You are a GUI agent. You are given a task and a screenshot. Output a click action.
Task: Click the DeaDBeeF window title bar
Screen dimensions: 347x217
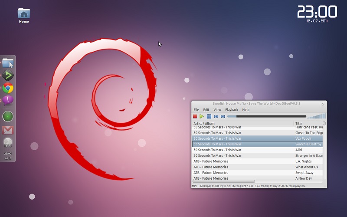256,103
